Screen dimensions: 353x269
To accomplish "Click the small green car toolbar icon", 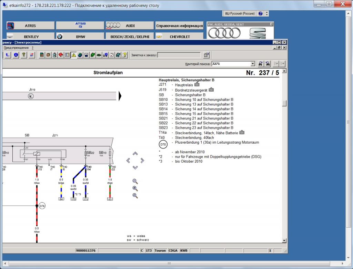I will tap(99, 55).
